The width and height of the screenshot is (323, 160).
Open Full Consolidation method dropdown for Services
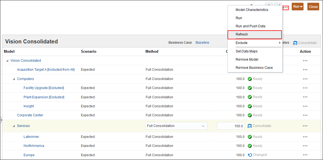[x=176, y=126]
